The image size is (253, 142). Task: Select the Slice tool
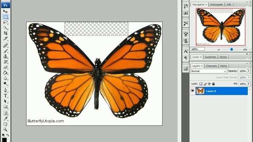click(5, 39)
